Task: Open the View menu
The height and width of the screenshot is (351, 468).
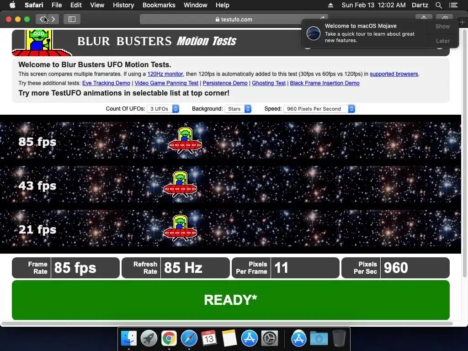Action: (x=97, y=5)
